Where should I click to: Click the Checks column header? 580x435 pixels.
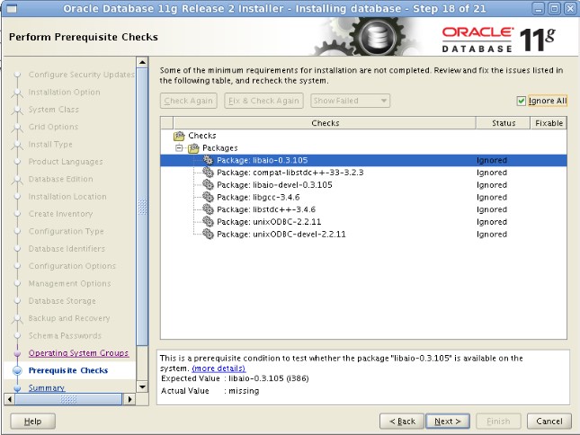coord(325,123)
